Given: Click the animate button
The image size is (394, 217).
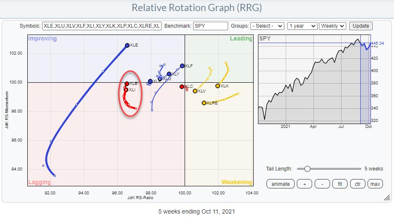Looking at the screenshot, I should coord(280,184).
